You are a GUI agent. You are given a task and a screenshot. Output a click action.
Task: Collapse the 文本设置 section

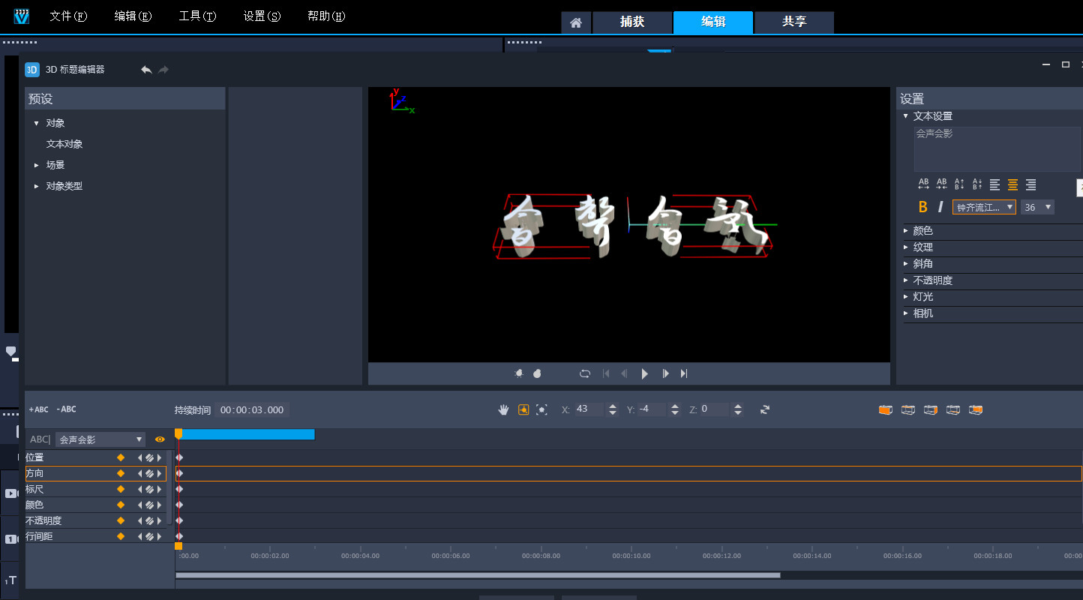[x=906, y=116]
